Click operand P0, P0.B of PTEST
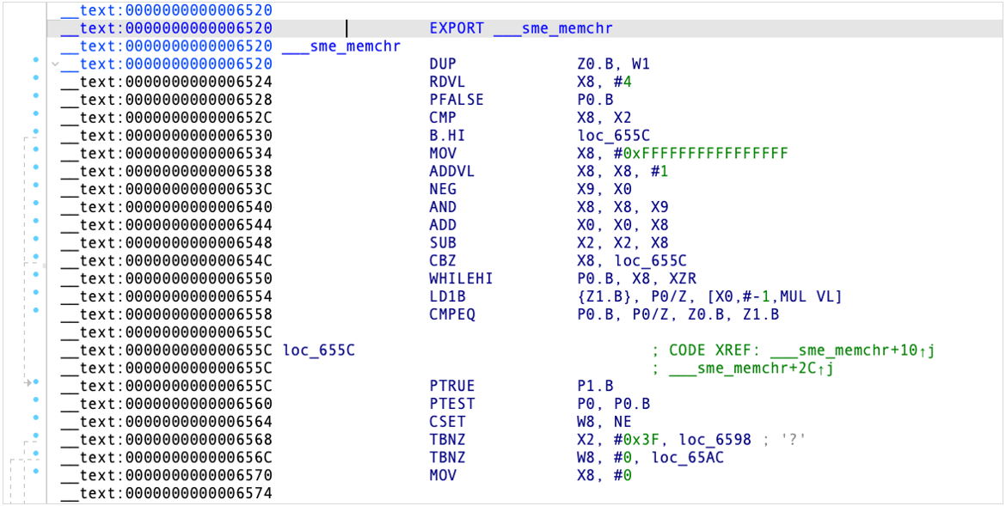The width and height of the screenshot is (1006, 506). [x=614, y=404]
